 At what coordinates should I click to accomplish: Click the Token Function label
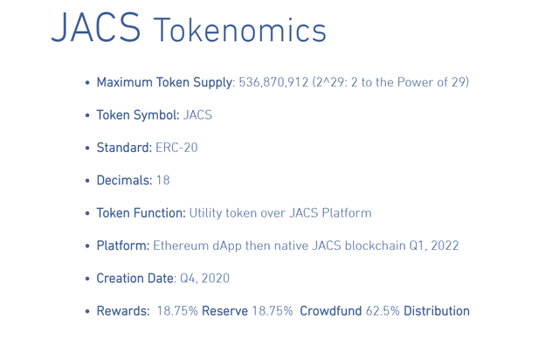click(141, 213)
